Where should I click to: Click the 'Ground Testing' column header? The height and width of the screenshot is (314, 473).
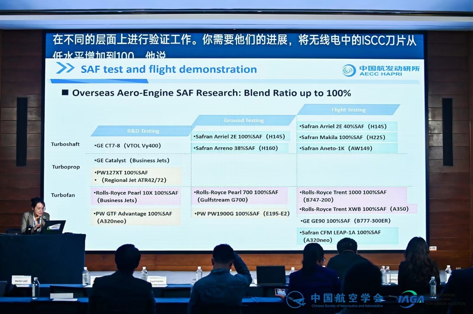(244, 120)
